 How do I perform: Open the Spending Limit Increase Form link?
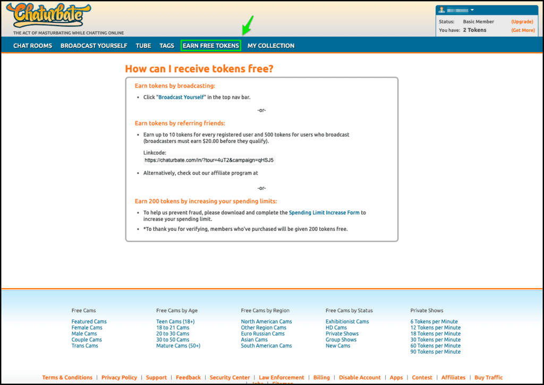pos(324,213)
